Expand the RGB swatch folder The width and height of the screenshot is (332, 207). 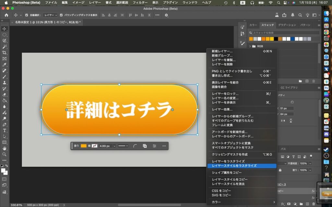pyautogui.click(x=250, y=46)
